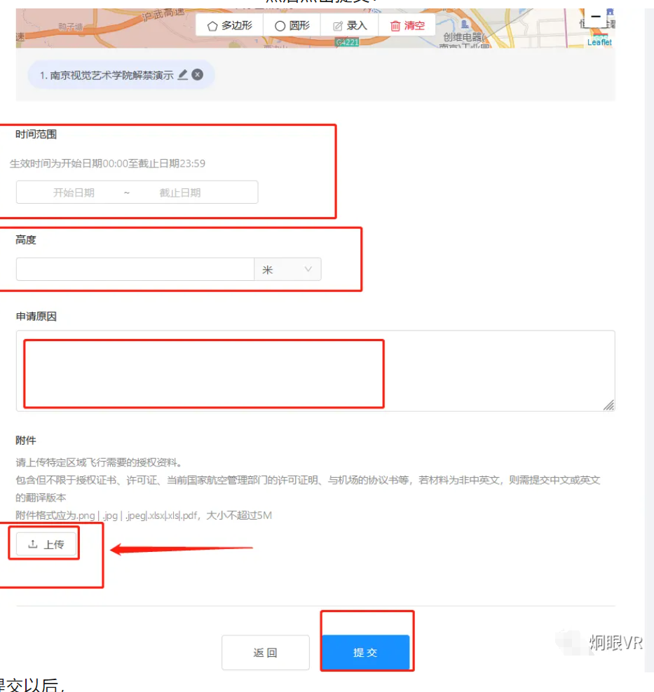The image size is (654, 692).
Task: Submit the form with 提交 button
Action: pyautogui.click(x=365, y=653)
